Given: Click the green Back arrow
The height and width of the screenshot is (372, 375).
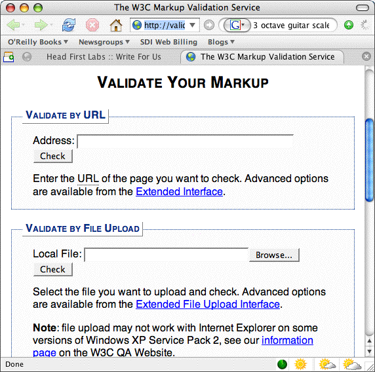Looking at the screenshot, I should [x=13, y=25].
